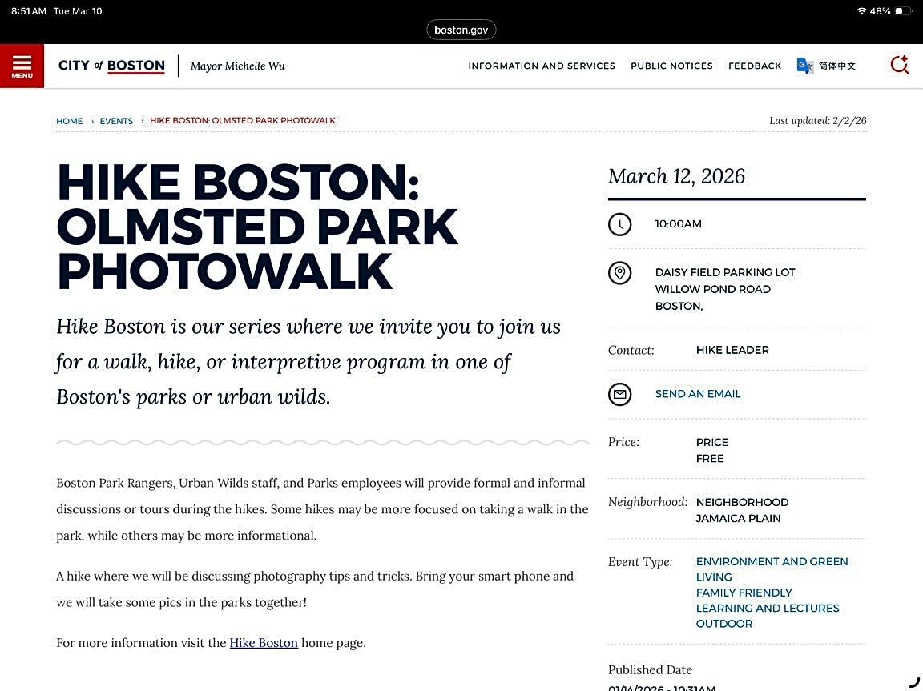Go to Events breadcrumb
This screenshot has height=691, width=923.
(x=116, y=121)
